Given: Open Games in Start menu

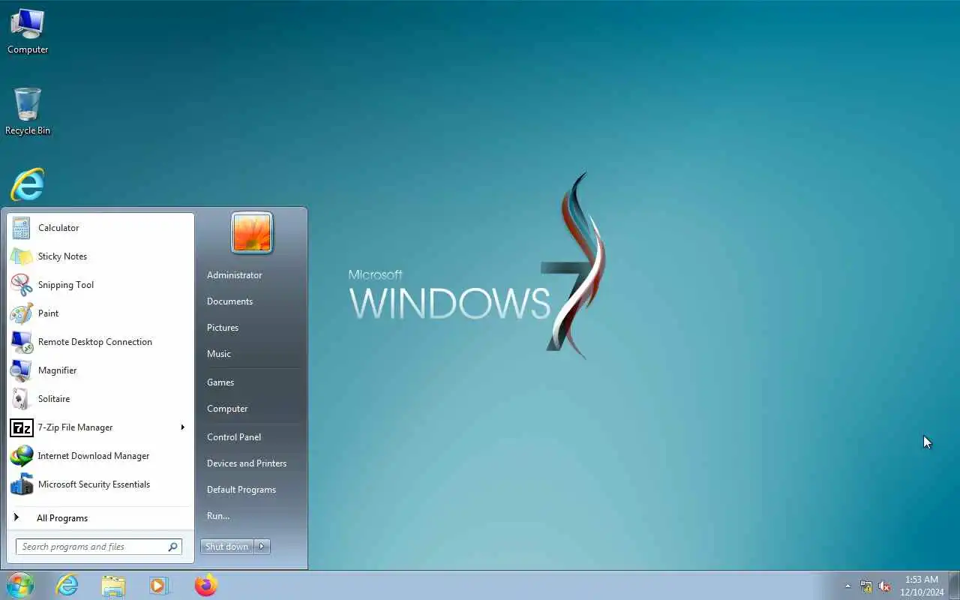Looking at the screenshot, I should point(220,382).
